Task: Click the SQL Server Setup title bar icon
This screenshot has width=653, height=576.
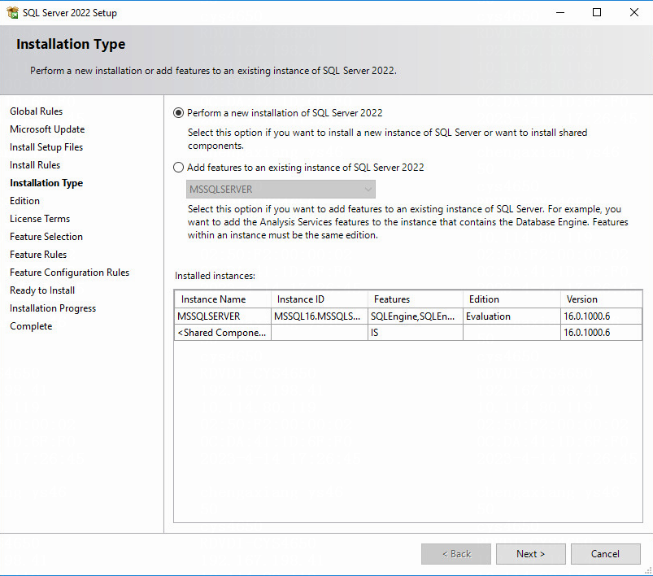Action: point(12,12)
